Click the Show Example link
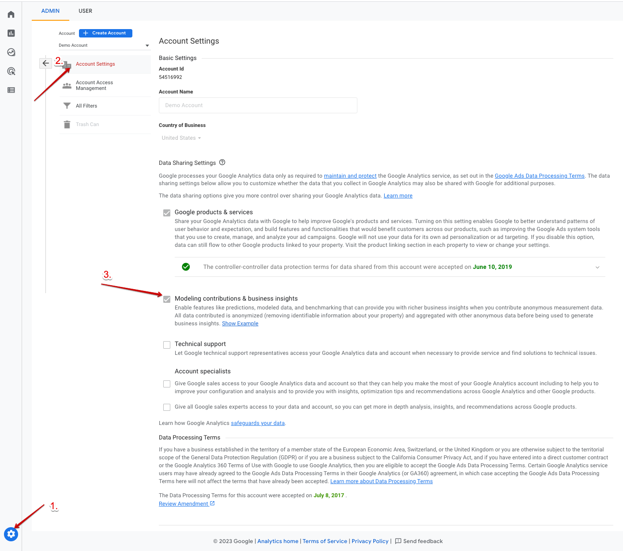Image resolution: width=623 pixels, height=551 pixels. coord(240,324)
